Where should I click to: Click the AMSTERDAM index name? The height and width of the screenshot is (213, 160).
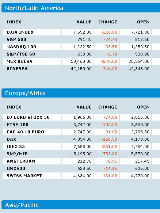tap(21, 161)
